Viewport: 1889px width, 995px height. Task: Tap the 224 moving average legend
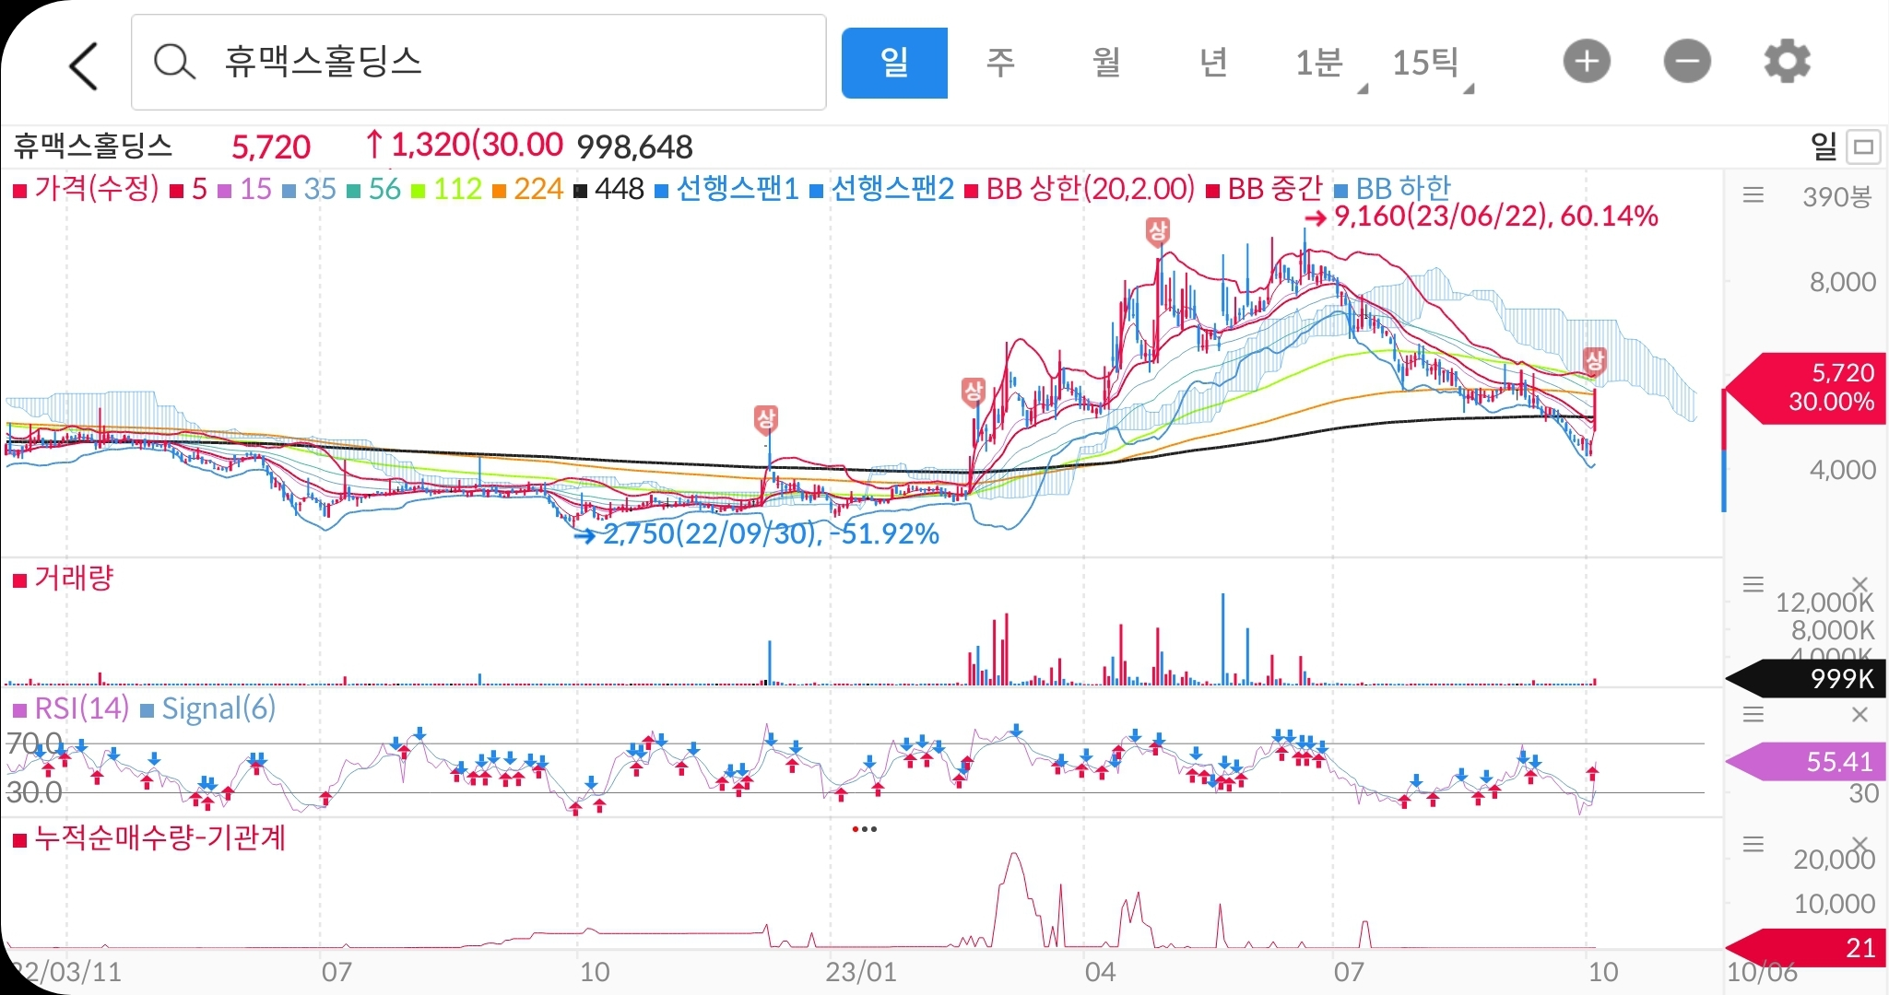pos(527,189)
